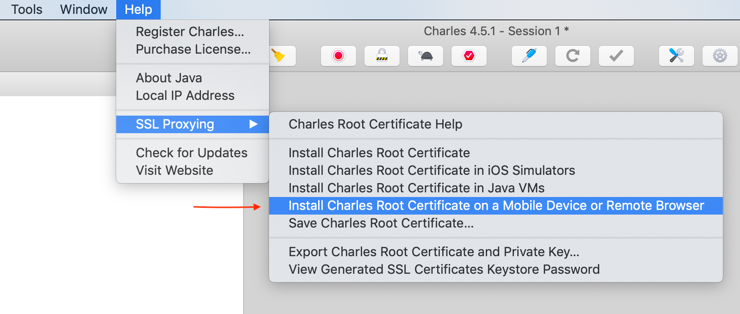The width and height of the screenshot is (740, 314).
Task: Open Charles Root Certificate Help
Action: coord(496,124)
